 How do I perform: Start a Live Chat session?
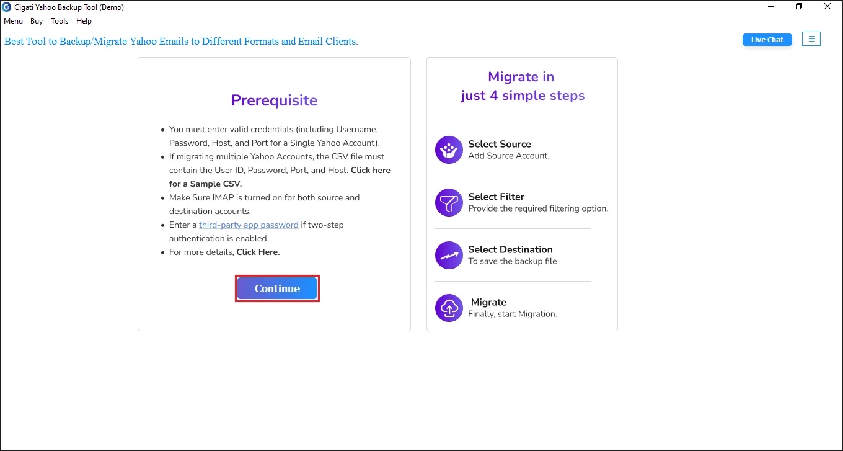pyautogui.click(x=767, y=40)
